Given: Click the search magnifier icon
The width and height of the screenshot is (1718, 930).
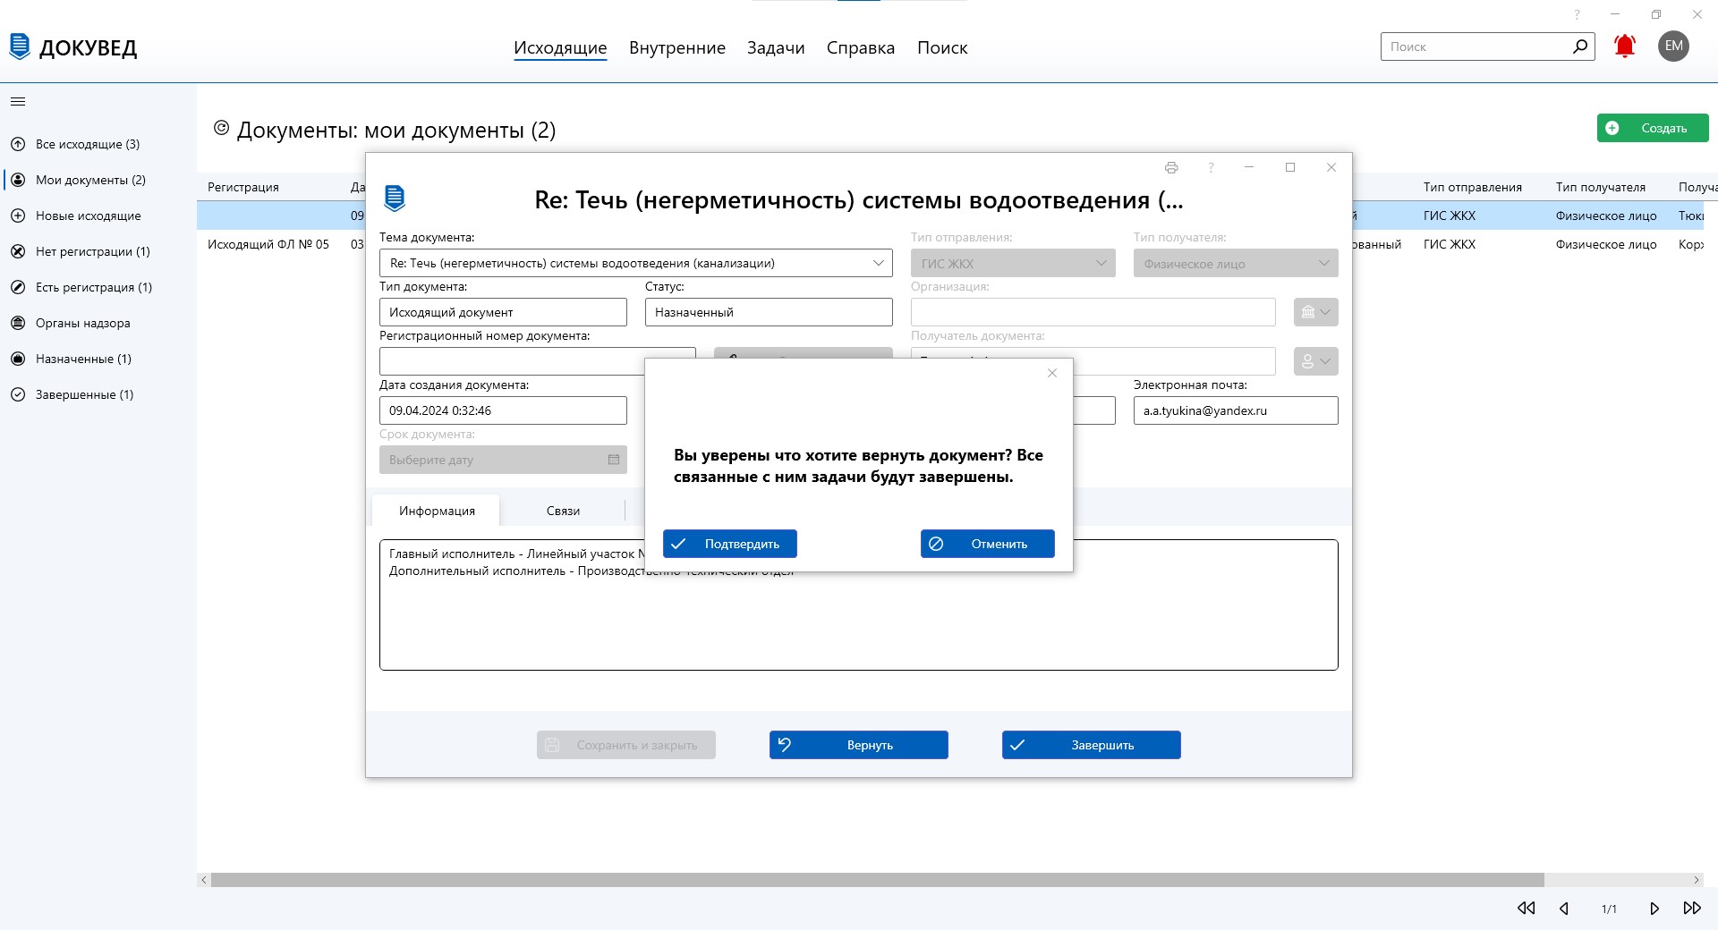Looking at the screenshot, I should (1580, 46).
